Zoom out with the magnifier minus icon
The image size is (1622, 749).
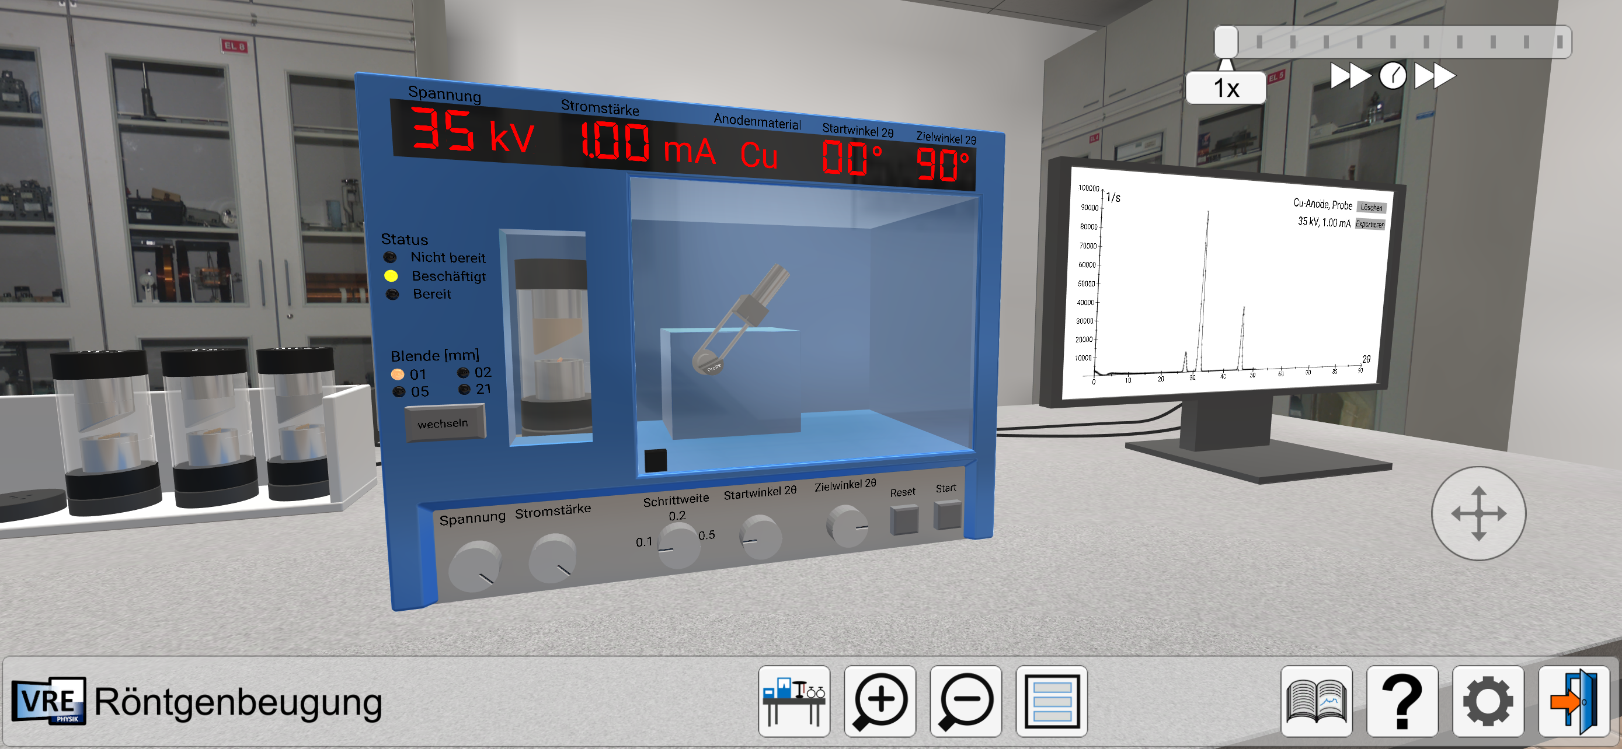[965, 701]
